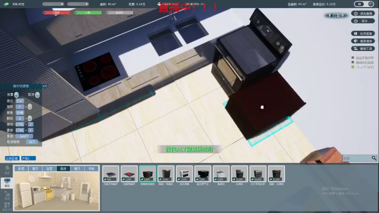Image resolution: width=379 pixels, height=213 pixels.
Task: Click the magnifier search icon
Action: (x=374, y=158)
